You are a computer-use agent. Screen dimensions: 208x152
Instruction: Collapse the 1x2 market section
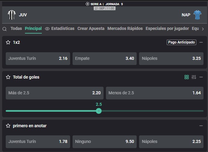[x=201, y=42]
